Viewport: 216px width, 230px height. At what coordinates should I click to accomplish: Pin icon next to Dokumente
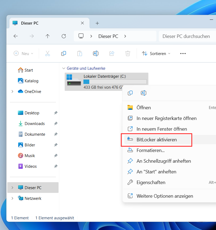pyautogui.click(x=56, y=134)
